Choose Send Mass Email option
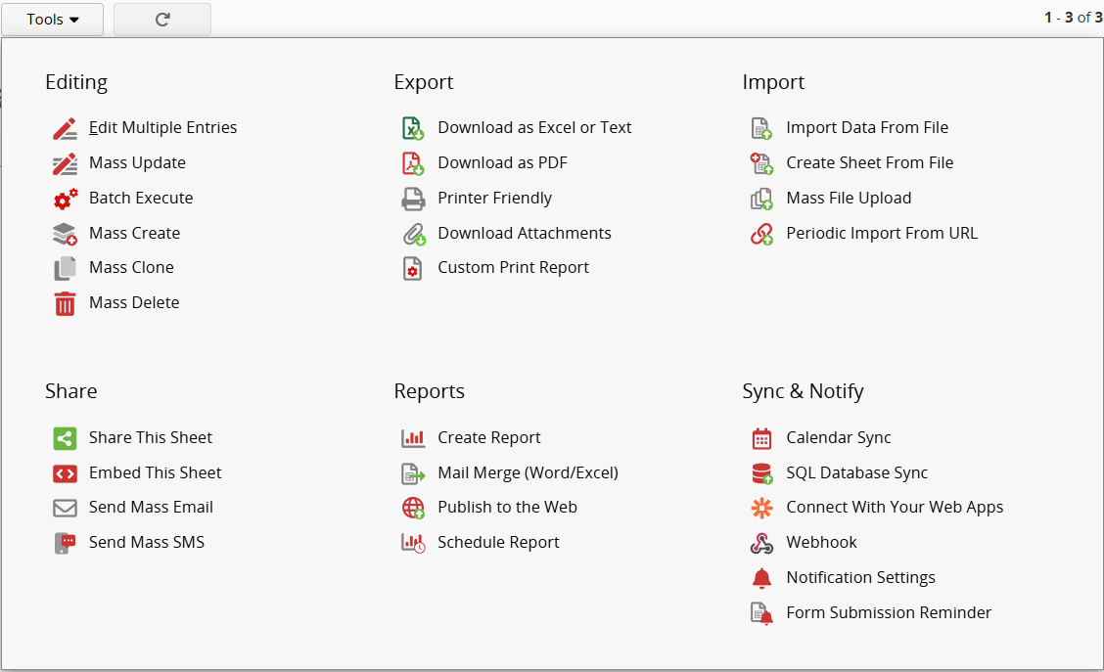 coord(151,508)
